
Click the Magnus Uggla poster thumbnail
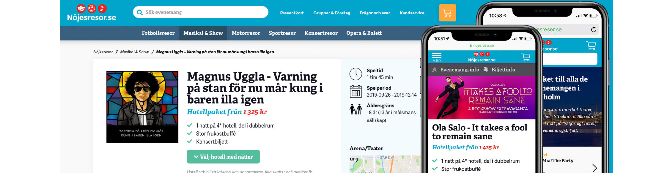pyautogui.click(x=142, y=107)
